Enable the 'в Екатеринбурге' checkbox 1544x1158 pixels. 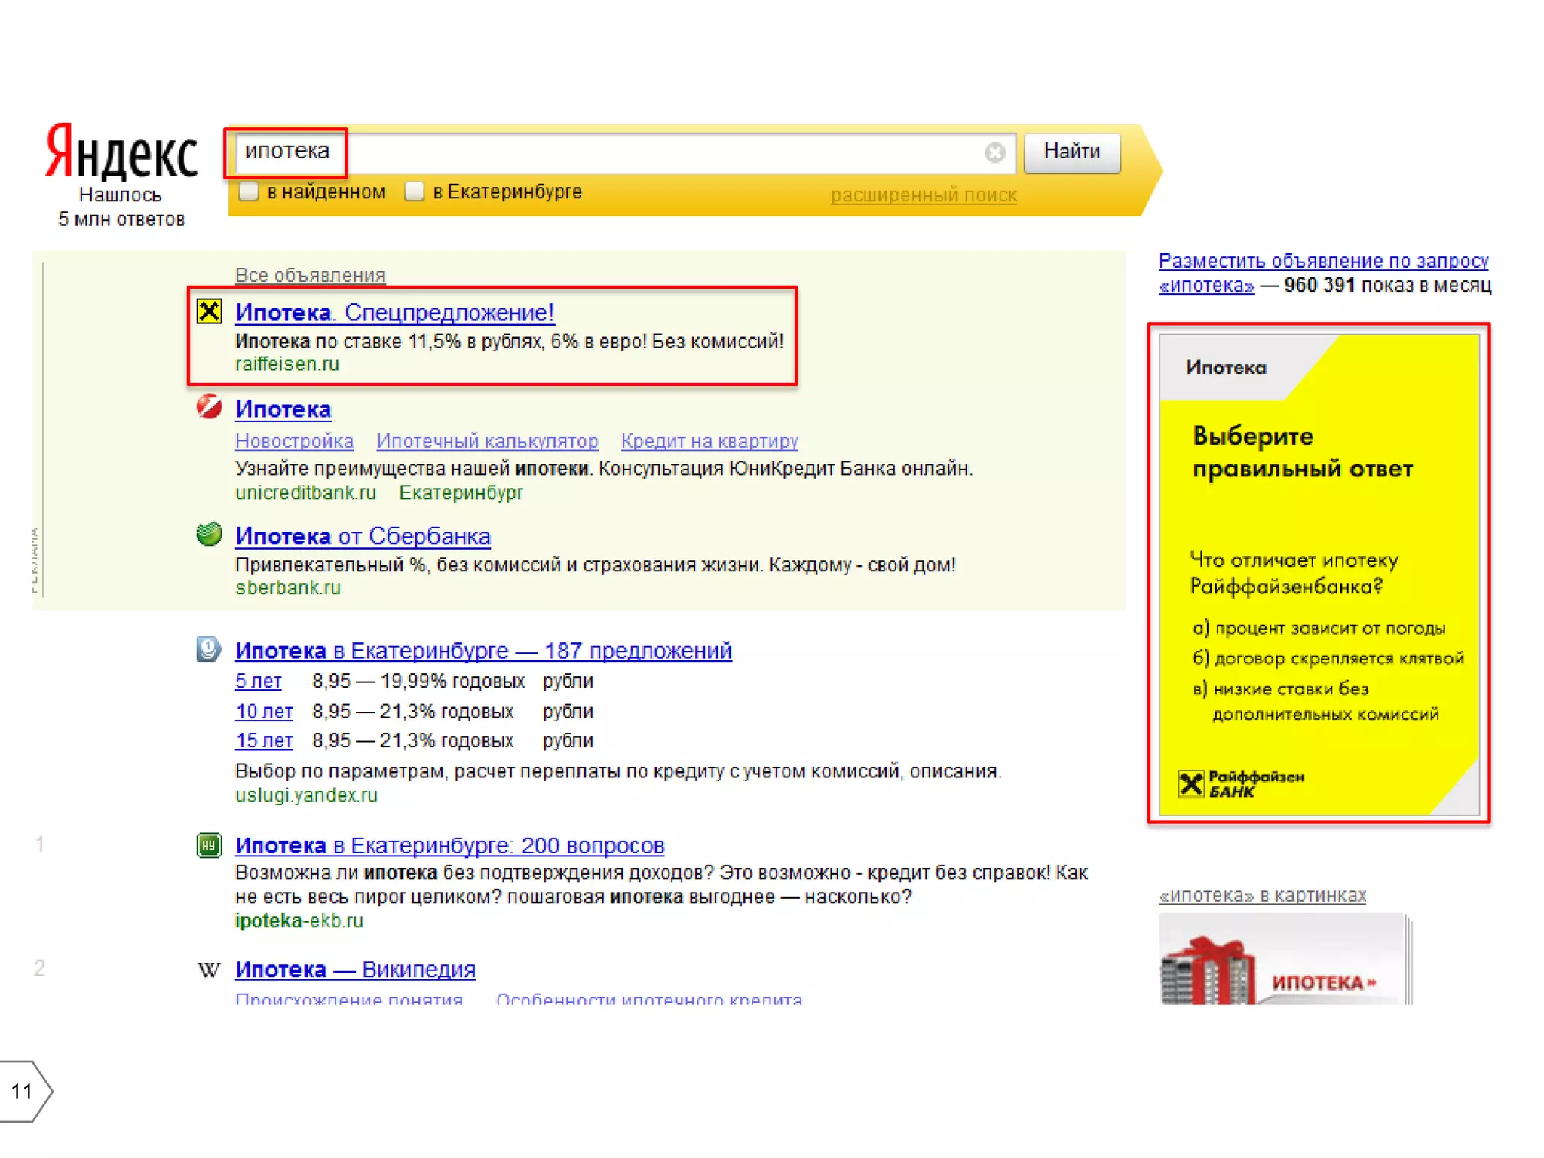pyautogui.click(x=414, y=191)
